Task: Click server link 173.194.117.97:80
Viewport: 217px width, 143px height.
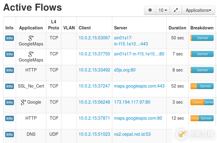Action: click(x=132, y=102)
